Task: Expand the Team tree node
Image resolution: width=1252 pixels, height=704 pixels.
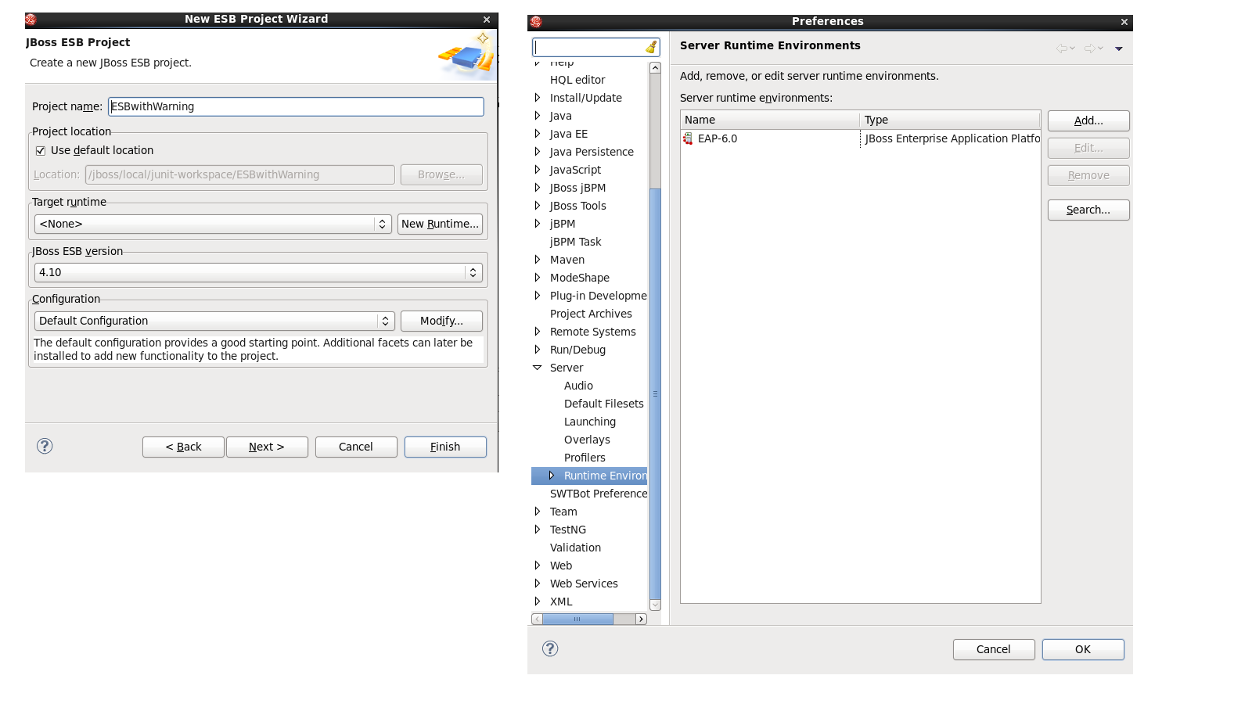Action: (x=538, y=512)
